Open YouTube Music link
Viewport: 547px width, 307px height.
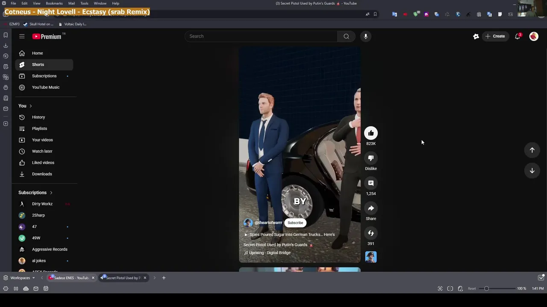click(44, 87)
